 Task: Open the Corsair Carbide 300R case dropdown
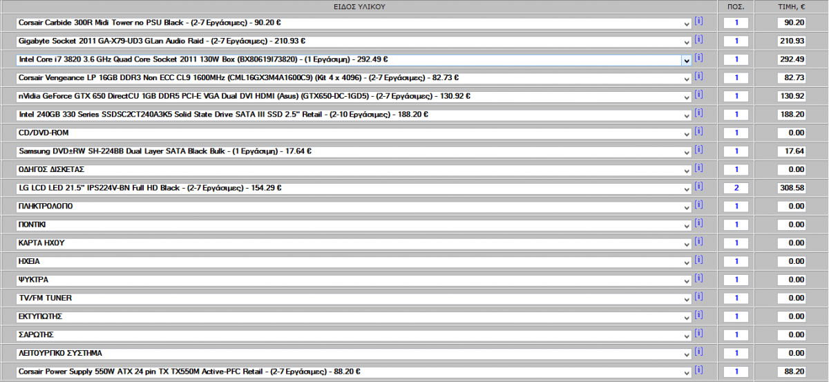coord(354,23)
